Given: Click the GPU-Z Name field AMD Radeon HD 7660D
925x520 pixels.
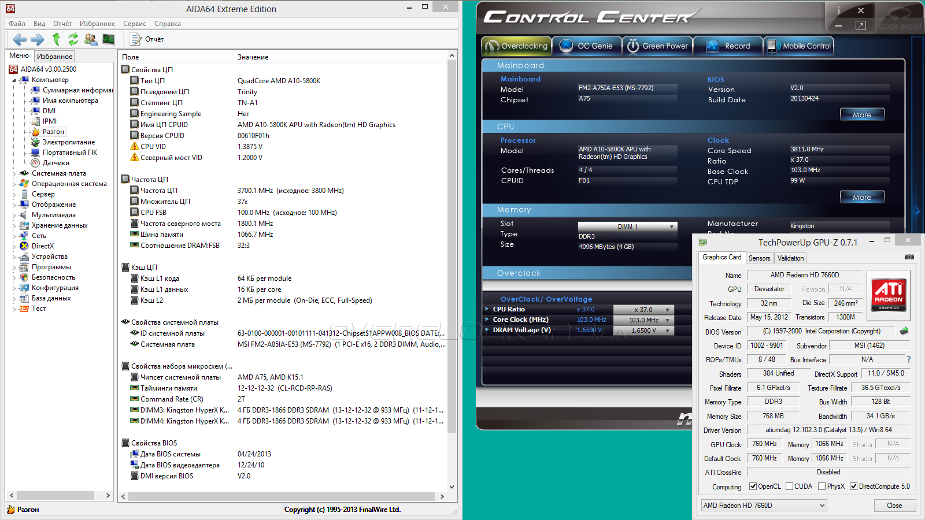Looking at the screenshot, I should [x=805, y=275].
